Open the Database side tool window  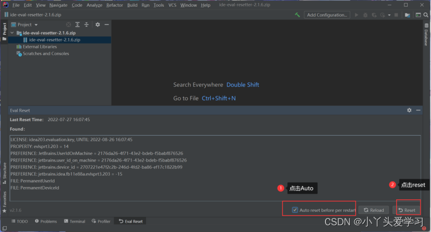click(426, 35)
